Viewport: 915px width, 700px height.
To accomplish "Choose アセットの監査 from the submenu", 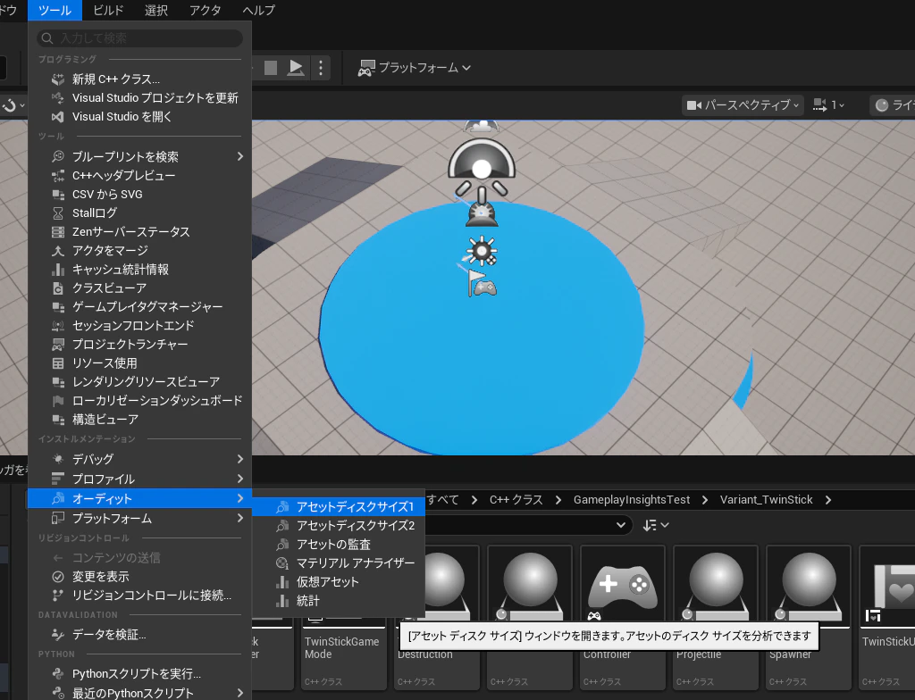I will click(x=339, y=545).
